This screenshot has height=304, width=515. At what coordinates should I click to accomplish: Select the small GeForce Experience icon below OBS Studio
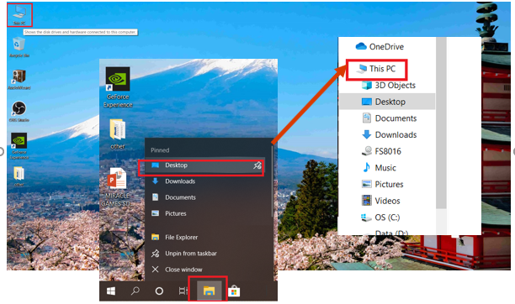pyautogui.click(x=19, y=145)
